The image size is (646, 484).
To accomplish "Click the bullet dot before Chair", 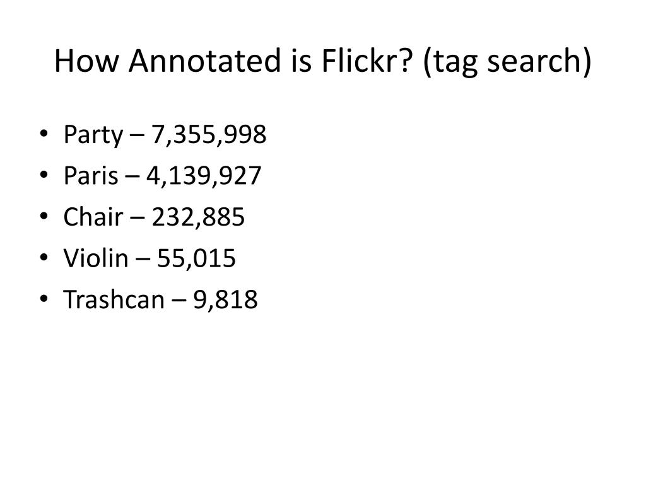I will tap(44, 216).
